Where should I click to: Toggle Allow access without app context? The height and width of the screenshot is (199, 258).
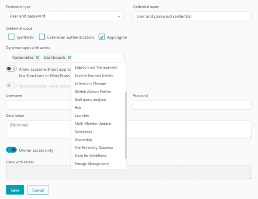click(11, 69)
